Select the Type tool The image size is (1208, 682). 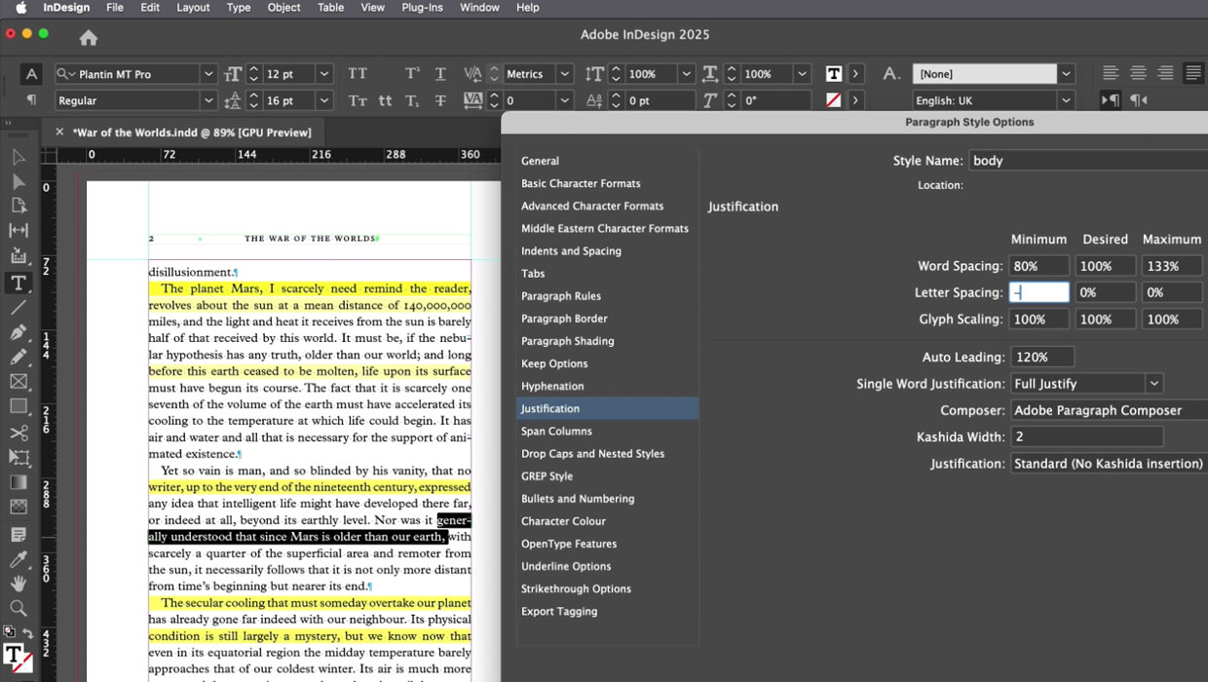(x=18, y=284)
